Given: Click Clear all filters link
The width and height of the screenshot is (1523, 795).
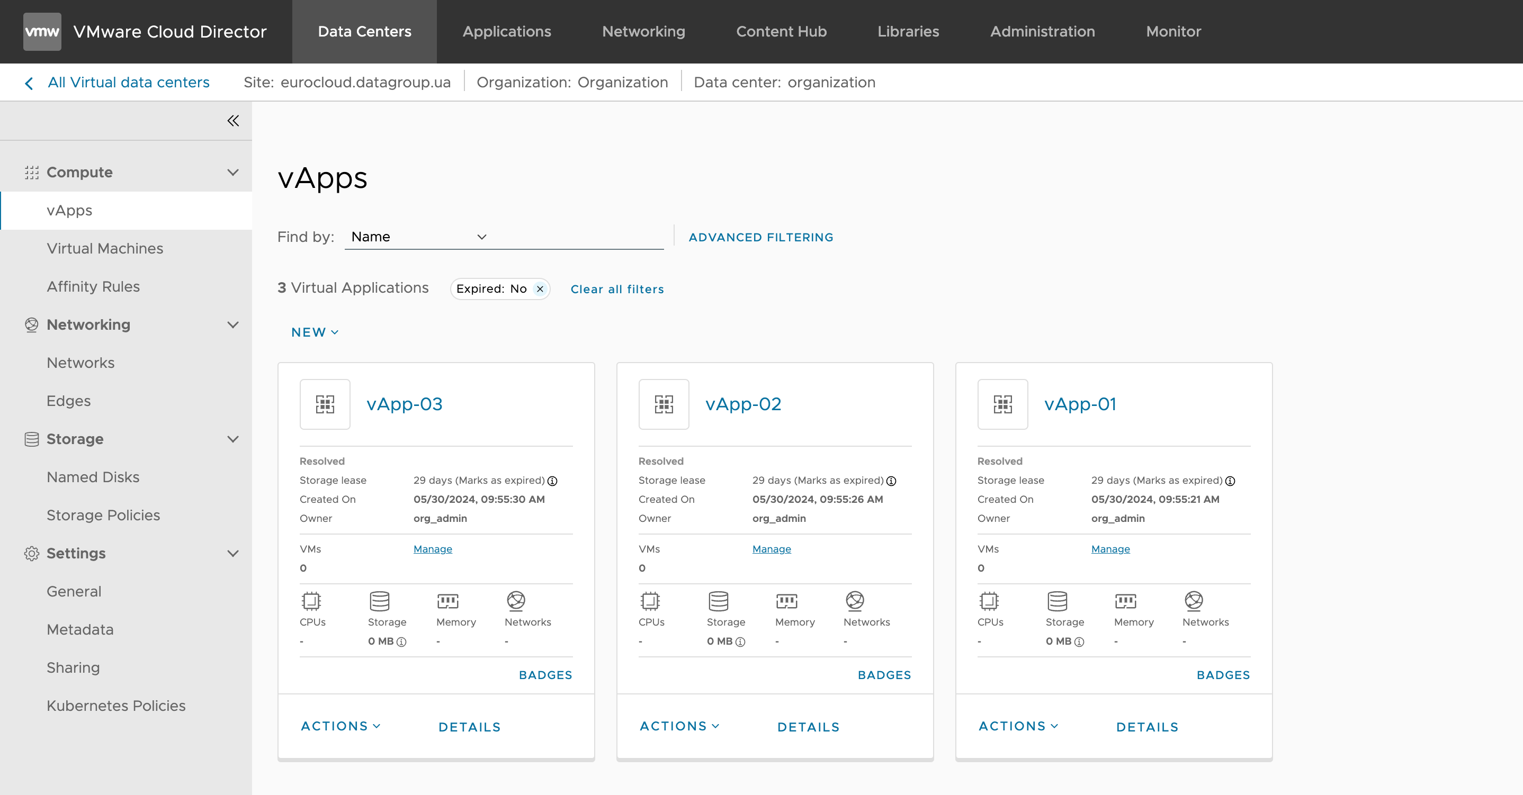Looking at the screenshot, I should pos(616,289).
